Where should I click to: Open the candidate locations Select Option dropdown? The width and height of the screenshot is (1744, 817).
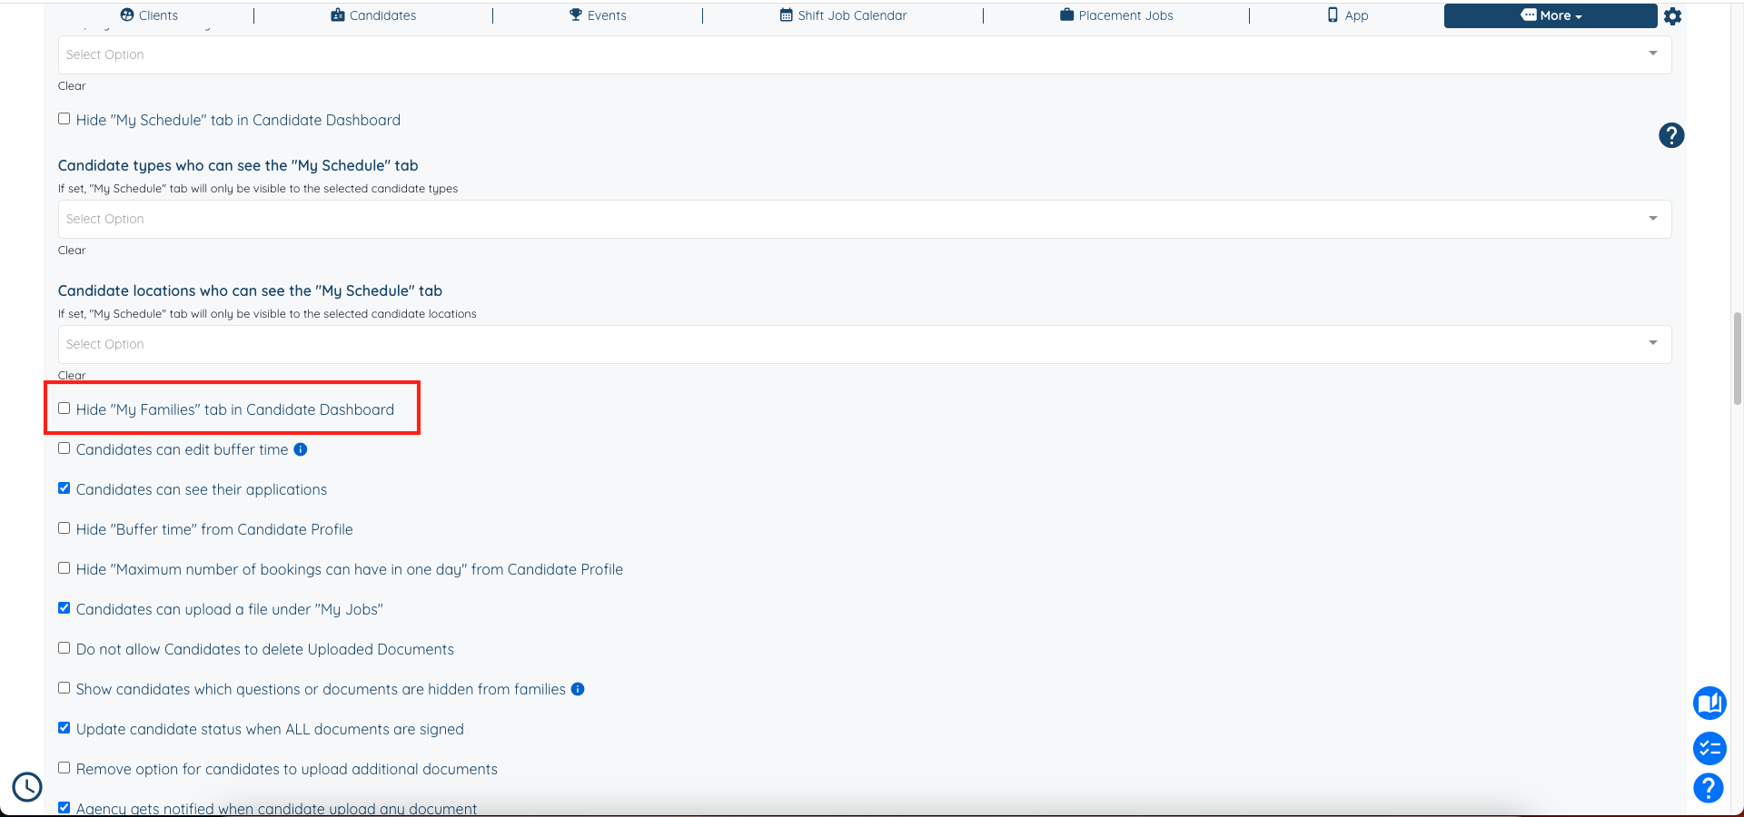(x=1652, y=343)
